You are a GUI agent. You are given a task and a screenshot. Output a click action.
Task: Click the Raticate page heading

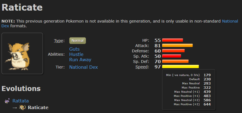coord(22,7)
